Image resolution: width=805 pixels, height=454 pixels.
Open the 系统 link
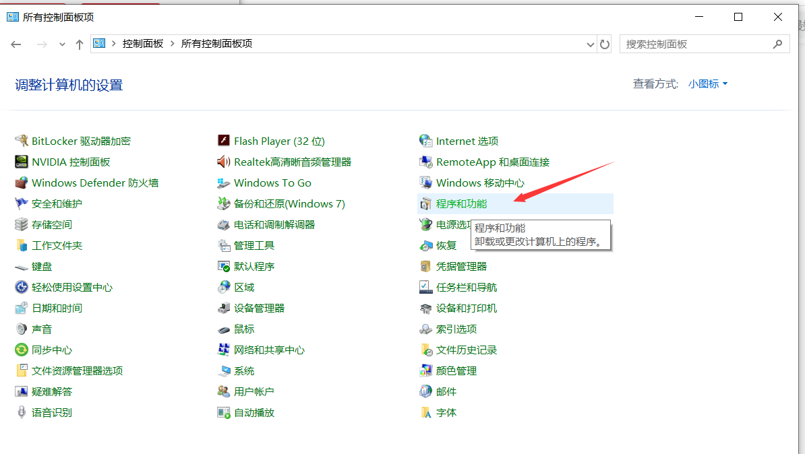(244, 371)
